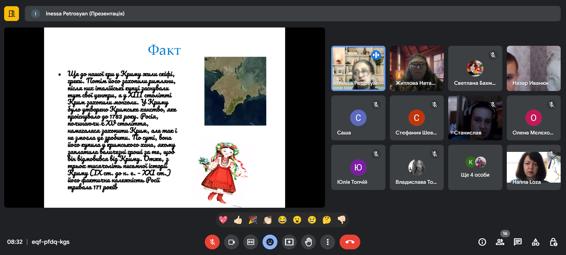Image resolution: width=566 pixels, height=255 pixels.
Task: Select Inessa Petrosyan's video tile
Action: pos(358,68)
